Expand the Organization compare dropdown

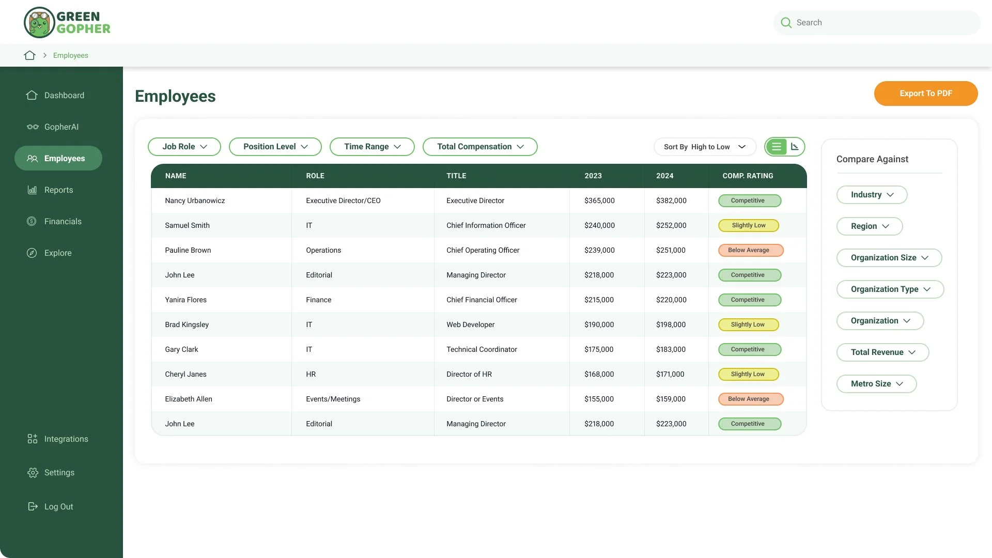pos(880,321)
